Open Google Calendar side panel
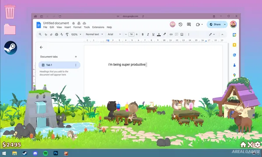Screen dimensions: 262x157 pos(234,35)
